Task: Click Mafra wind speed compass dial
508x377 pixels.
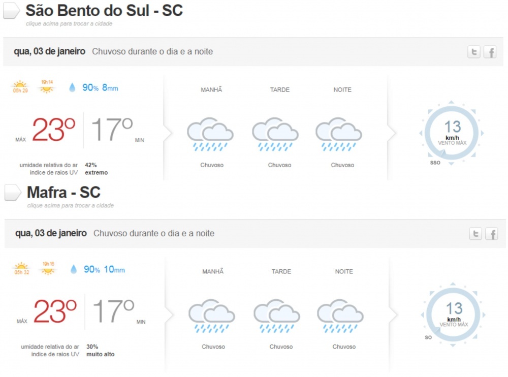Action: click(x=453, y=315)
